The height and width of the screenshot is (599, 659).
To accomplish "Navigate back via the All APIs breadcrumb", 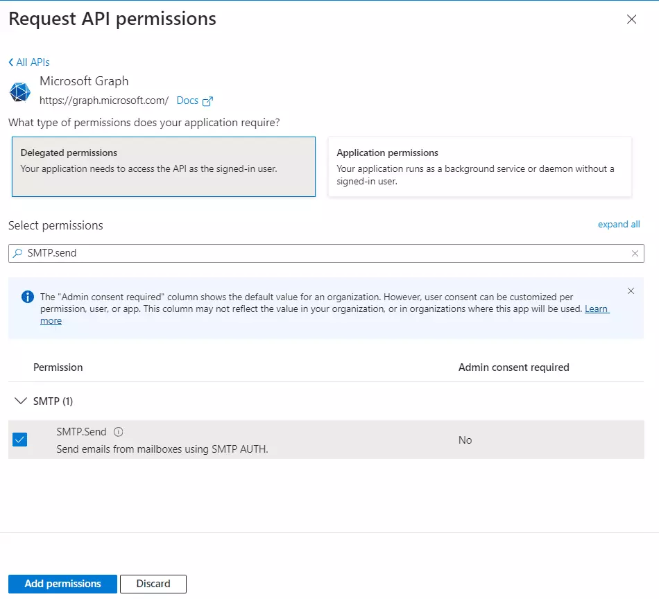I will click(33, 62).
